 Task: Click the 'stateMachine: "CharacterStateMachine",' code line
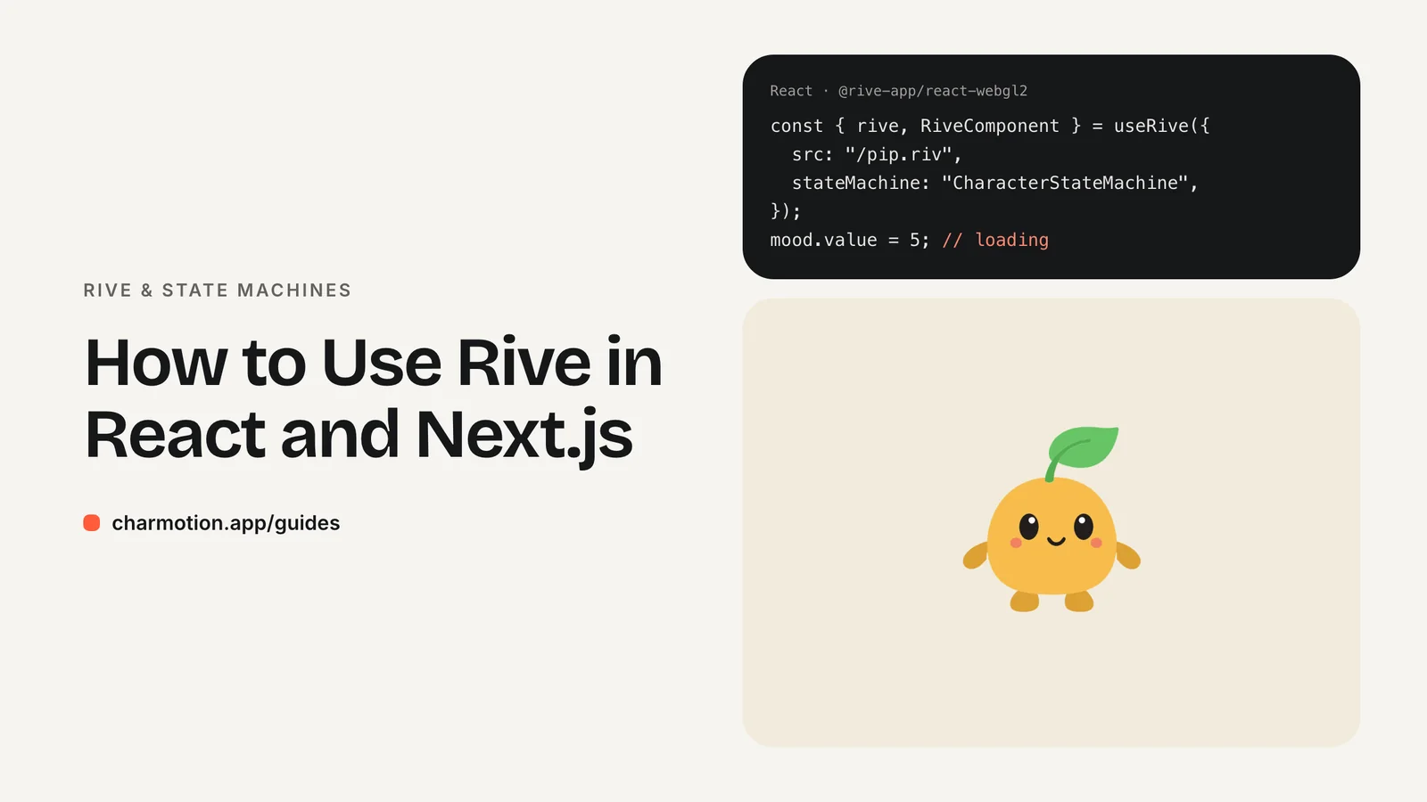coord(994,183)
